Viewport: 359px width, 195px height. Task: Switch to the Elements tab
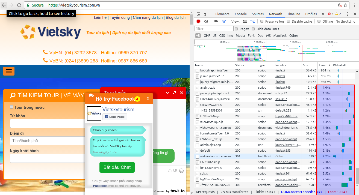point(222,14)
